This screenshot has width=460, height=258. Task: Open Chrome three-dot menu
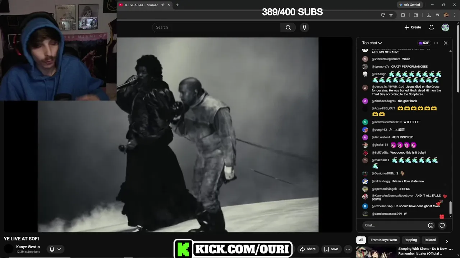click(455, 15)
